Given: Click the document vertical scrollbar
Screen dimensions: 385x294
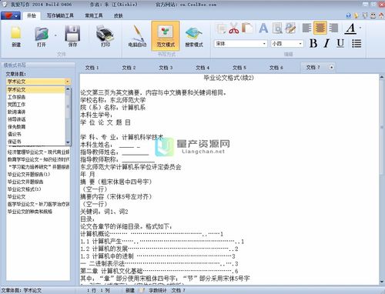Looking at the screenshot, I should 382,179.
